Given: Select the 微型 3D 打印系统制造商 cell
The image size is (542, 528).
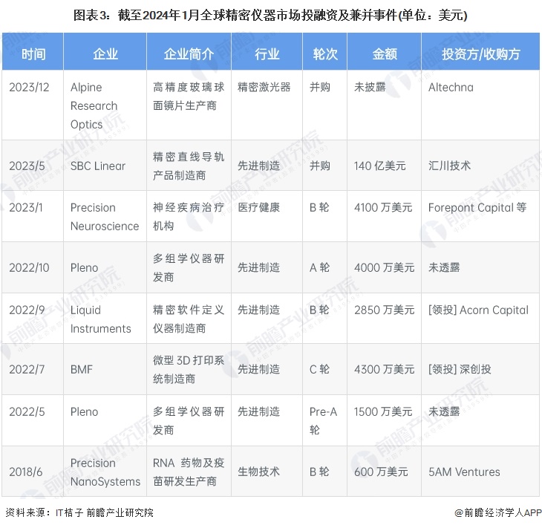Looking at the screenshot, I should pyautogui.click(x=189, y=370).
